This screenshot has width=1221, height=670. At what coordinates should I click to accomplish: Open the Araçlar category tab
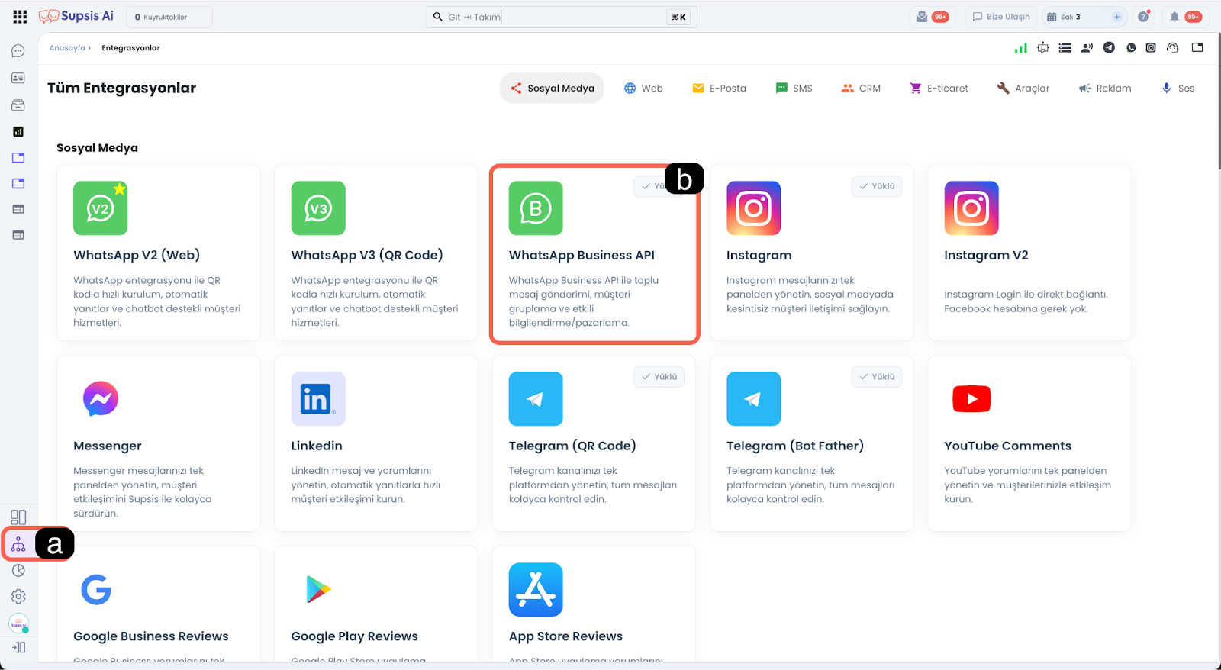[x=1023, y=89]
